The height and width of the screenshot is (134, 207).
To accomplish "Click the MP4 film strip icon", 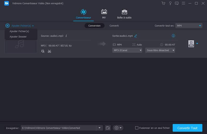I will 114,45.
